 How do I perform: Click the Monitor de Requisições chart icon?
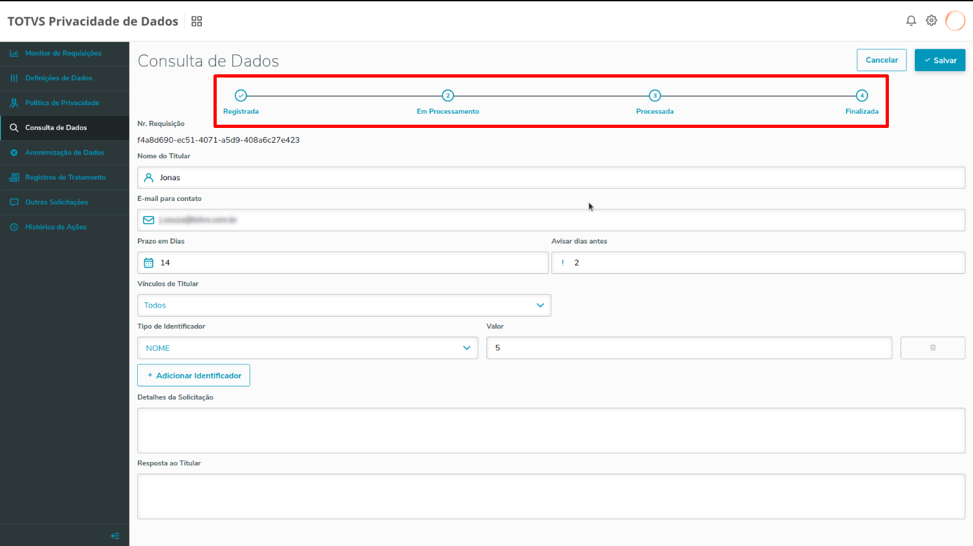(14, 53)
